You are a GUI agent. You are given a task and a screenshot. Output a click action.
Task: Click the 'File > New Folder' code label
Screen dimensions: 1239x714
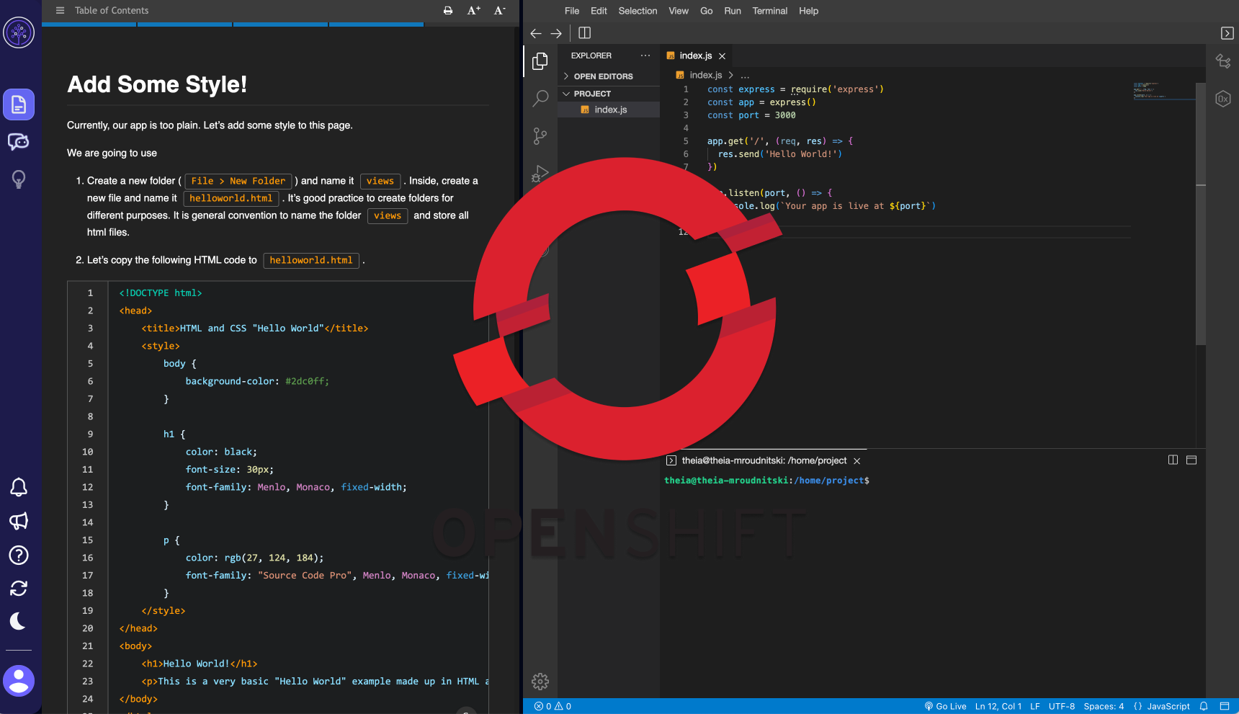click(x=238, y=181)
